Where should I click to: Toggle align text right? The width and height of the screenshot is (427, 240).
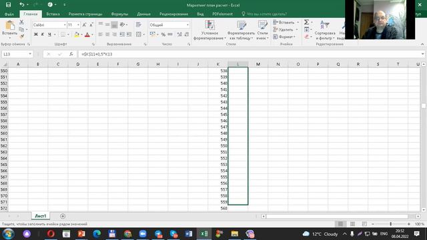pos(114,34)
